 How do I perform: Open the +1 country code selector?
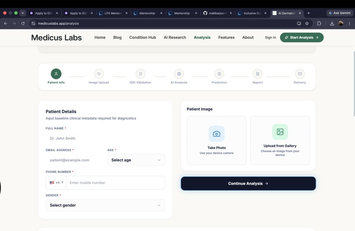[56, 183]
